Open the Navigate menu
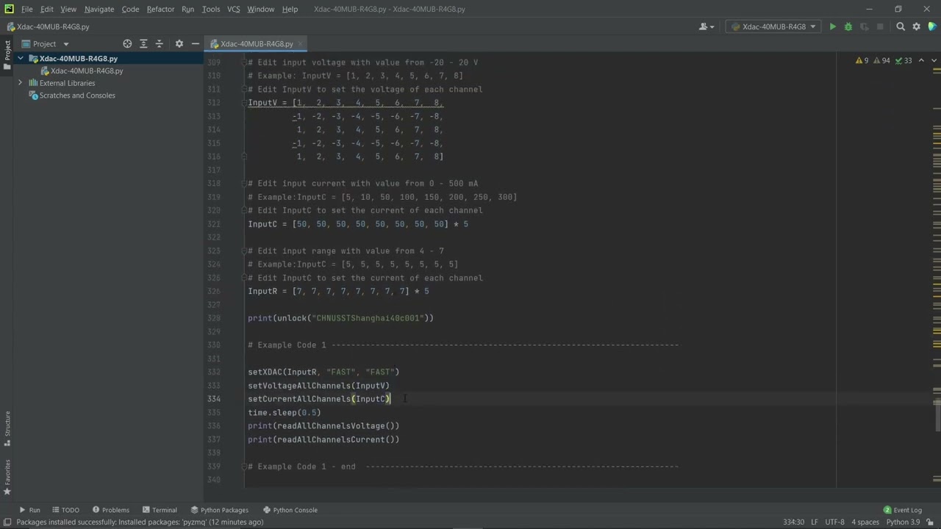The image size is (941, 529). pyautogui.click(x=99, y=9)
